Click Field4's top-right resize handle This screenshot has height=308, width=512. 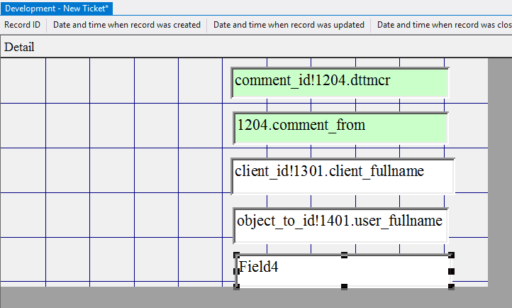tap(451, 255)
